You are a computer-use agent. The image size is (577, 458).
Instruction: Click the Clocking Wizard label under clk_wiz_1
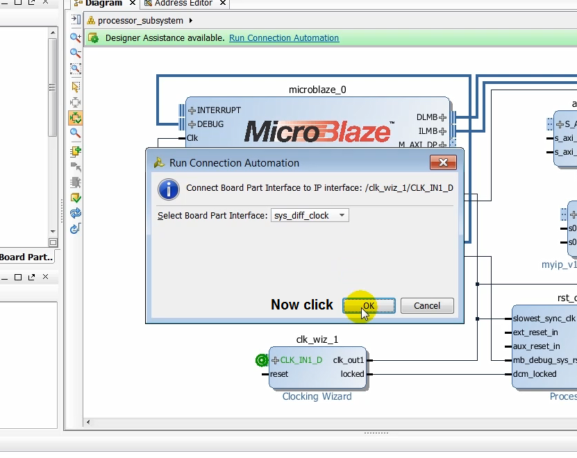(317, 396)
